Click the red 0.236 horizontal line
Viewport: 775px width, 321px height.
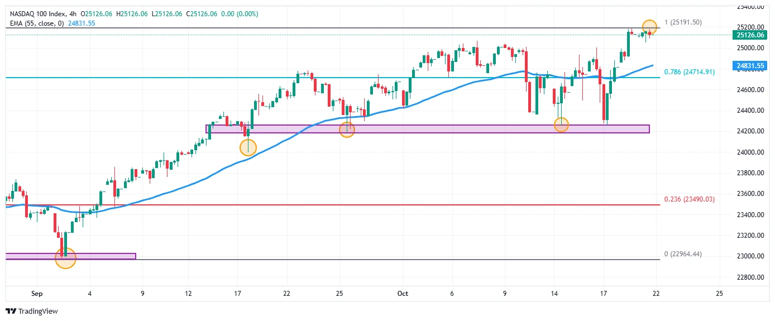[391, 205]
